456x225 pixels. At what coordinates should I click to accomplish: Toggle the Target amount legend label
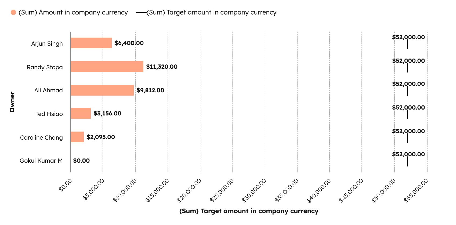pyautogui.click(x=212, y=13)
